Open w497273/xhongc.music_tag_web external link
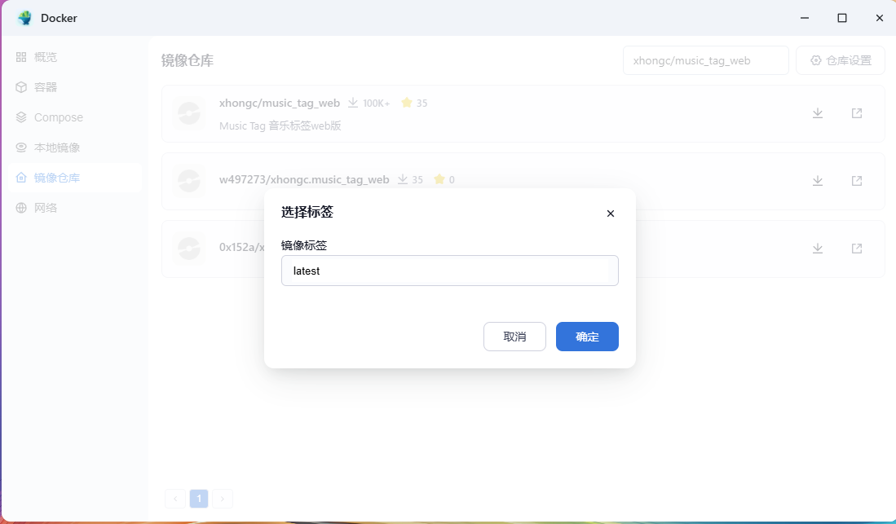896x524 pixels. coord(857,181)
